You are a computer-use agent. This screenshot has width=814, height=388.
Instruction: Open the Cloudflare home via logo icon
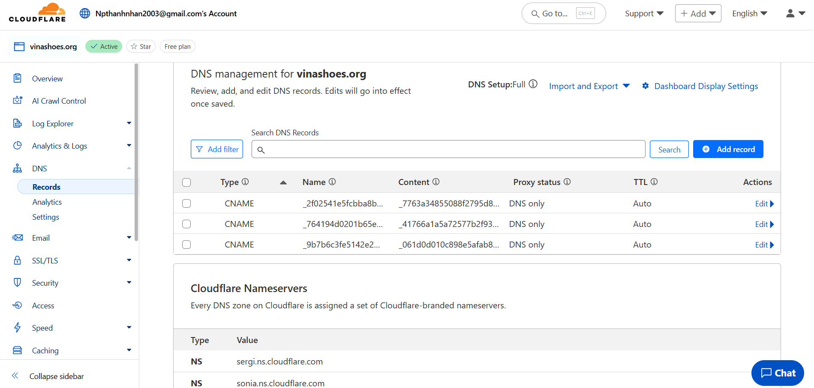37,12
